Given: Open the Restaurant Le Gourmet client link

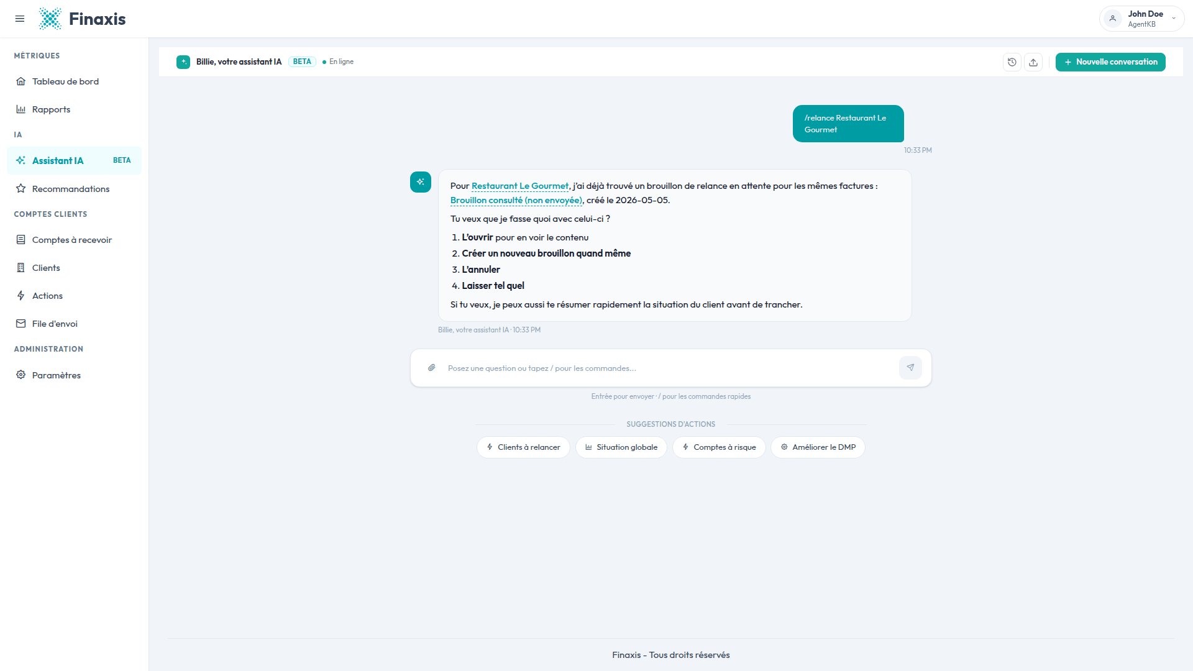Looking at the screenshot, I should pyautogui.click(x=520, y=186).
